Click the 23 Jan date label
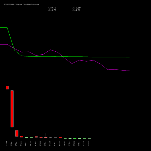The width and height of the screenshot is (151, 151). pyautogui.click(x=11, y=144)
